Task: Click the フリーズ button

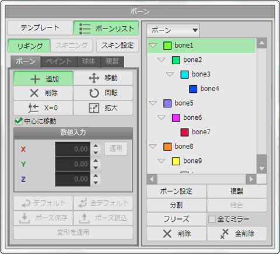Action: [176, 219]
